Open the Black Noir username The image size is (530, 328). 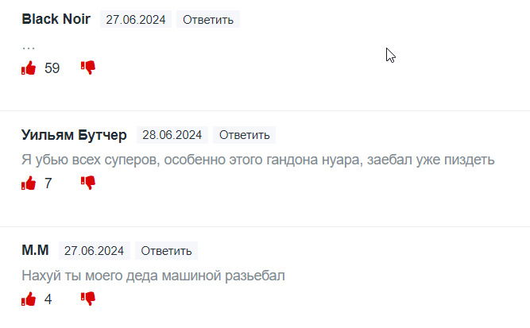click(x=56, y=19)
